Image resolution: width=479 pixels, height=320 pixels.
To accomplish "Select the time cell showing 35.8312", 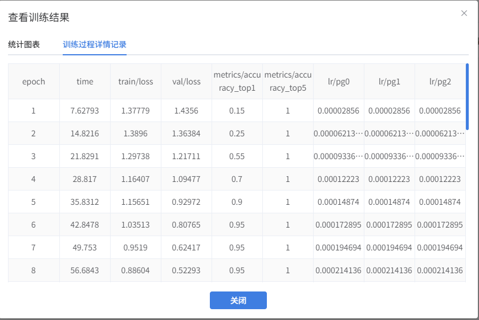I will tap(85, 202).
